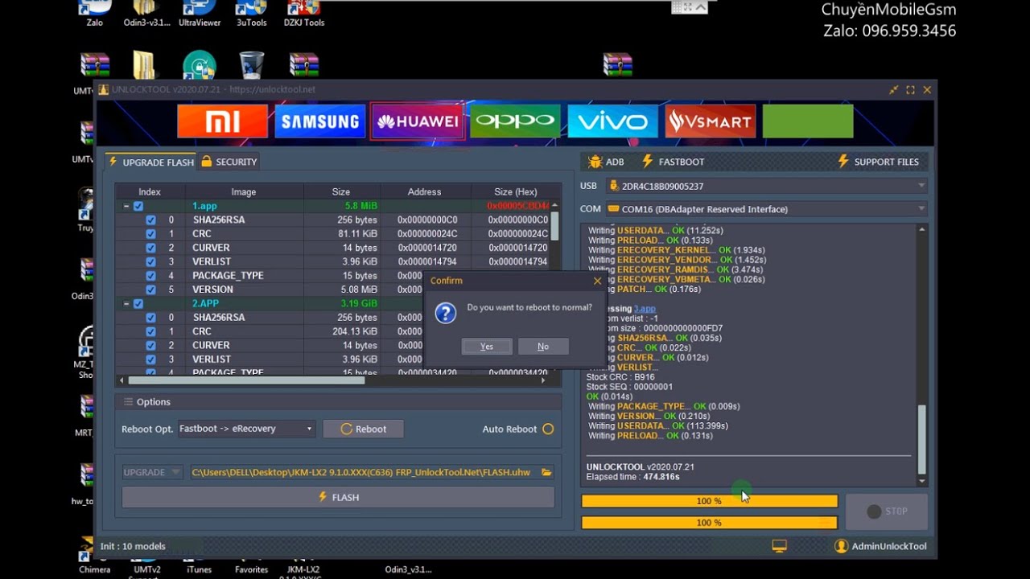Click the lower 100% progress bar
The height and width of the screenshot is (579, 1030).
(x=709, y=523)
